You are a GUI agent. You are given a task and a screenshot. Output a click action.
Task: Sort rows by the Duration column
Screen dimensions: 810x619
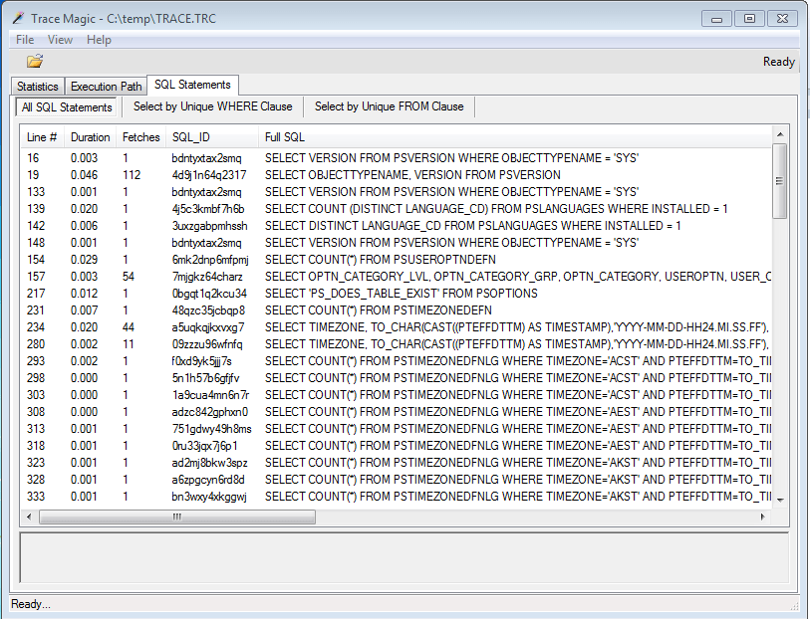(90, 137)
